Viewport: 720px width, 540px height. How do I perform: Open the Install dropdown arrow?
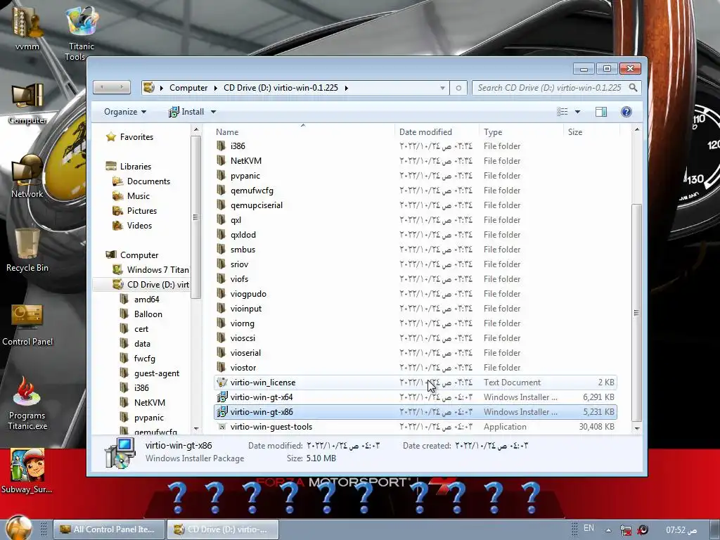(x=214, y=112)
